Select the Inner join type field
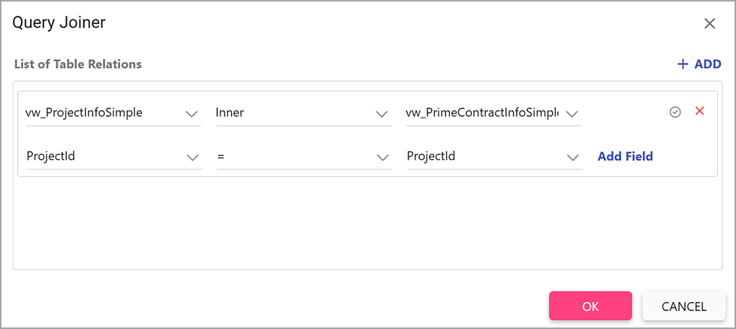 pos(303,113)
